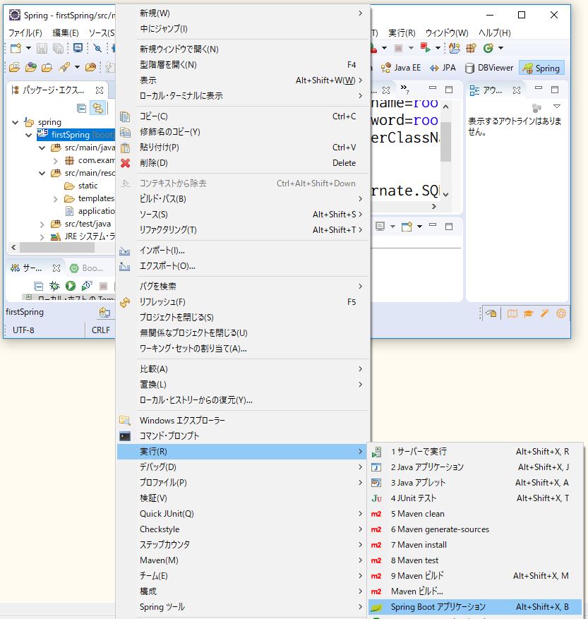Image resolution: width=588 pixels, height=619 pixels.
Task: Maximize the Outline view panel
Action: coord(555,90)
